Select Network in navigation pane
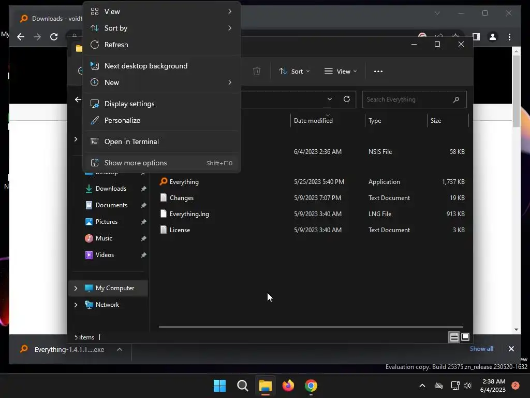Viewport: 530px width, 398px height. pyautogui.click(x=107, y=305)
